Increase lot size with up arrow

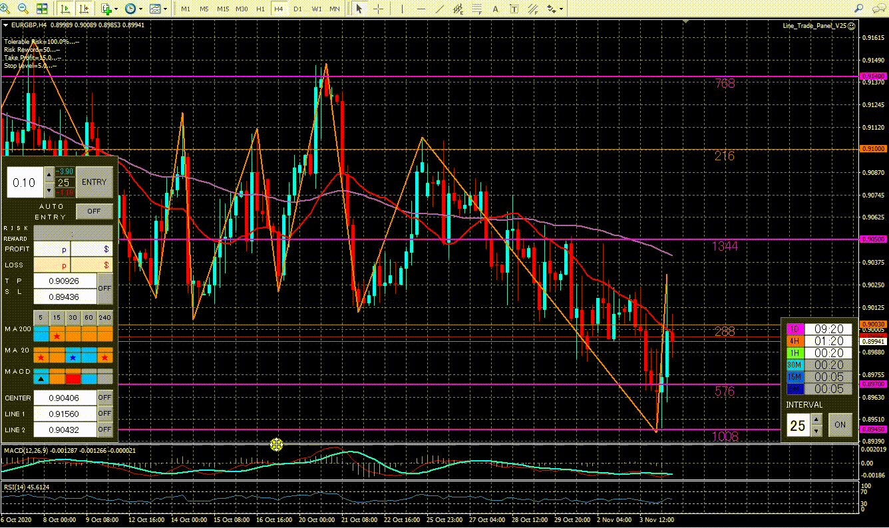pyautogui.click(x=49, y=174)
